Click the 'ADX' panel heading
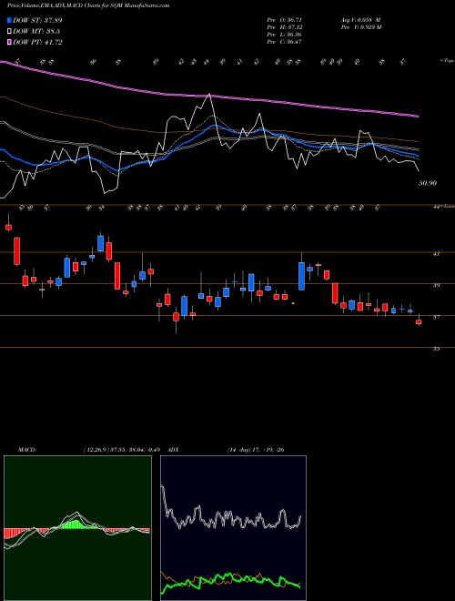Viewport: 455px width, 601px height. tap(173, 450)
